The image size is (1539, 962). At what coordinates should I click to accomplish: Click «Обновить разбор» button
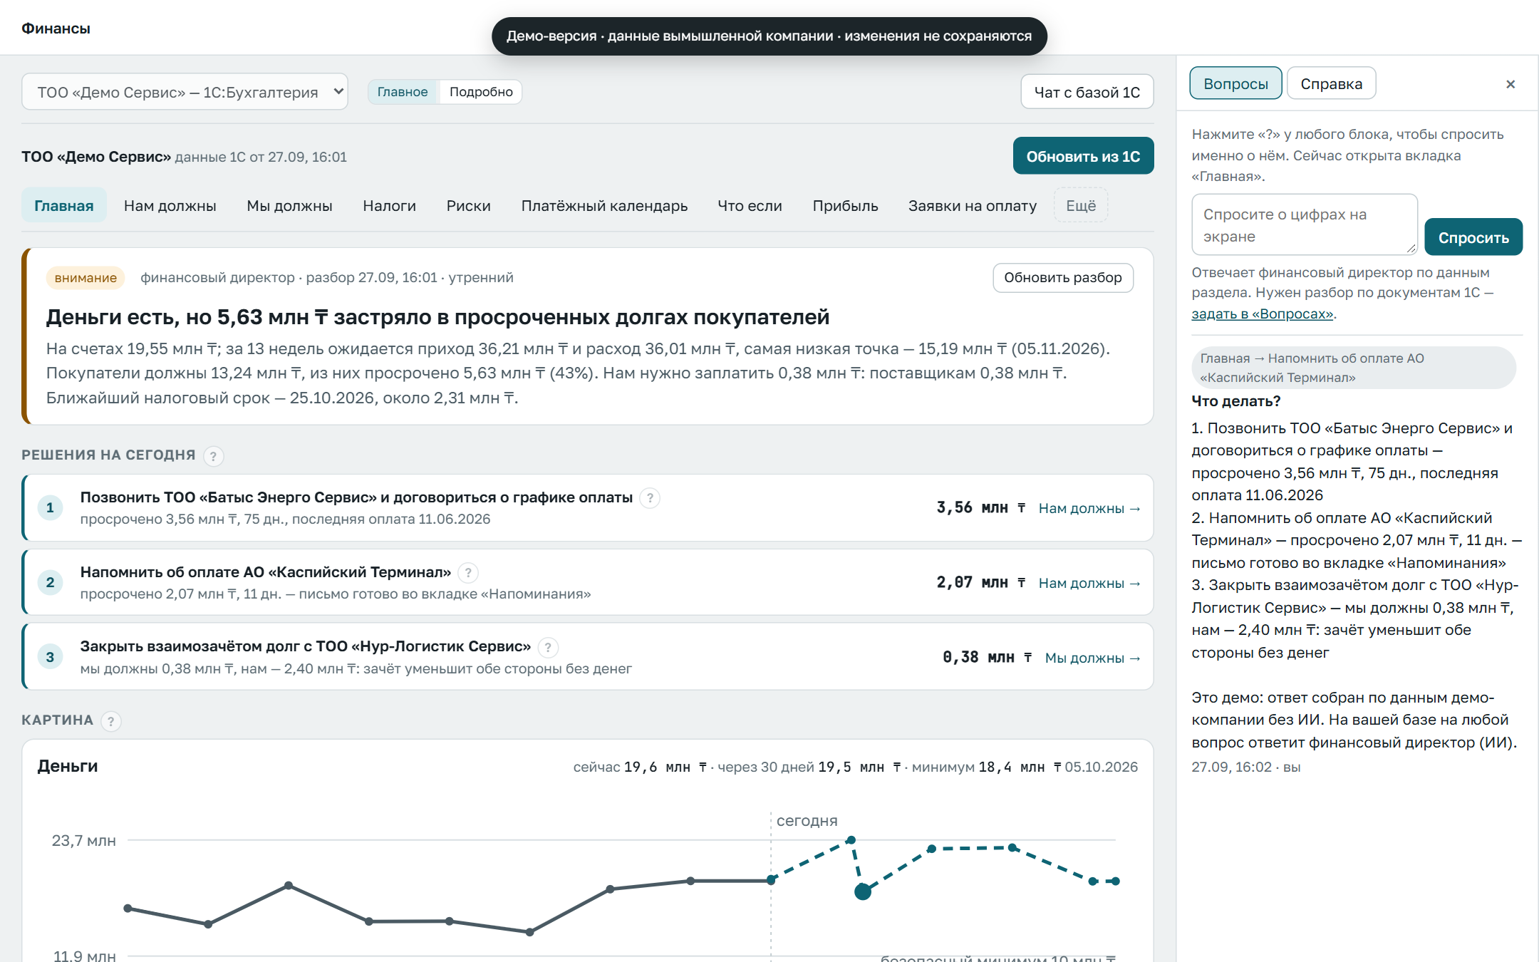pyautogui.click(x=1062, y=277)
